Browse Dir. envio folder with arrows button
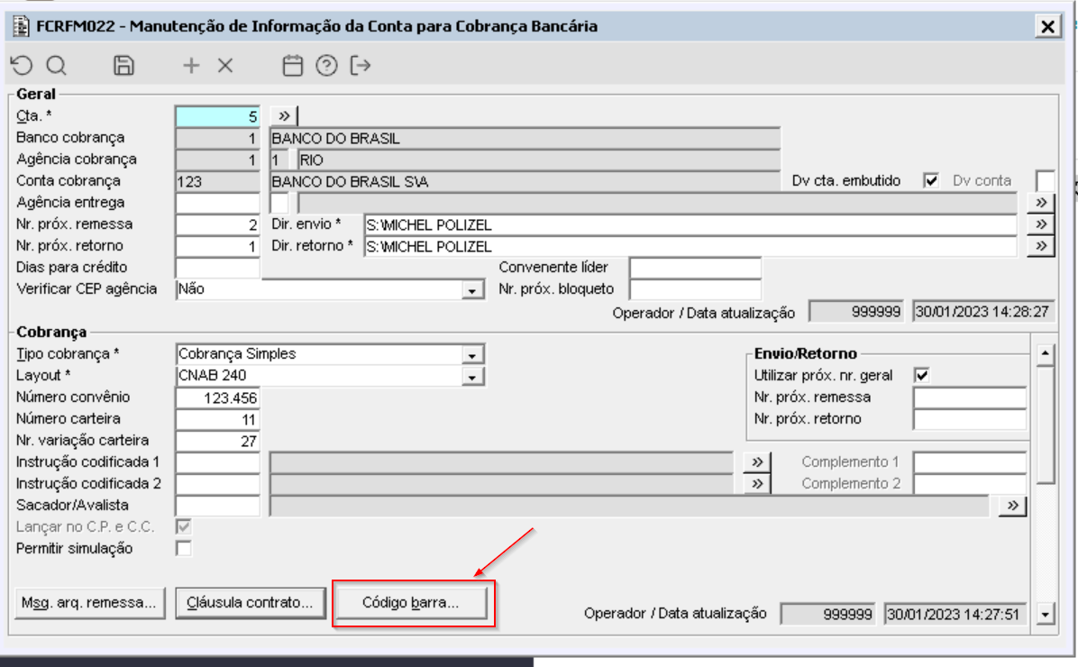The height and width of the screenshot is (667, 1078). (1041, 224)
